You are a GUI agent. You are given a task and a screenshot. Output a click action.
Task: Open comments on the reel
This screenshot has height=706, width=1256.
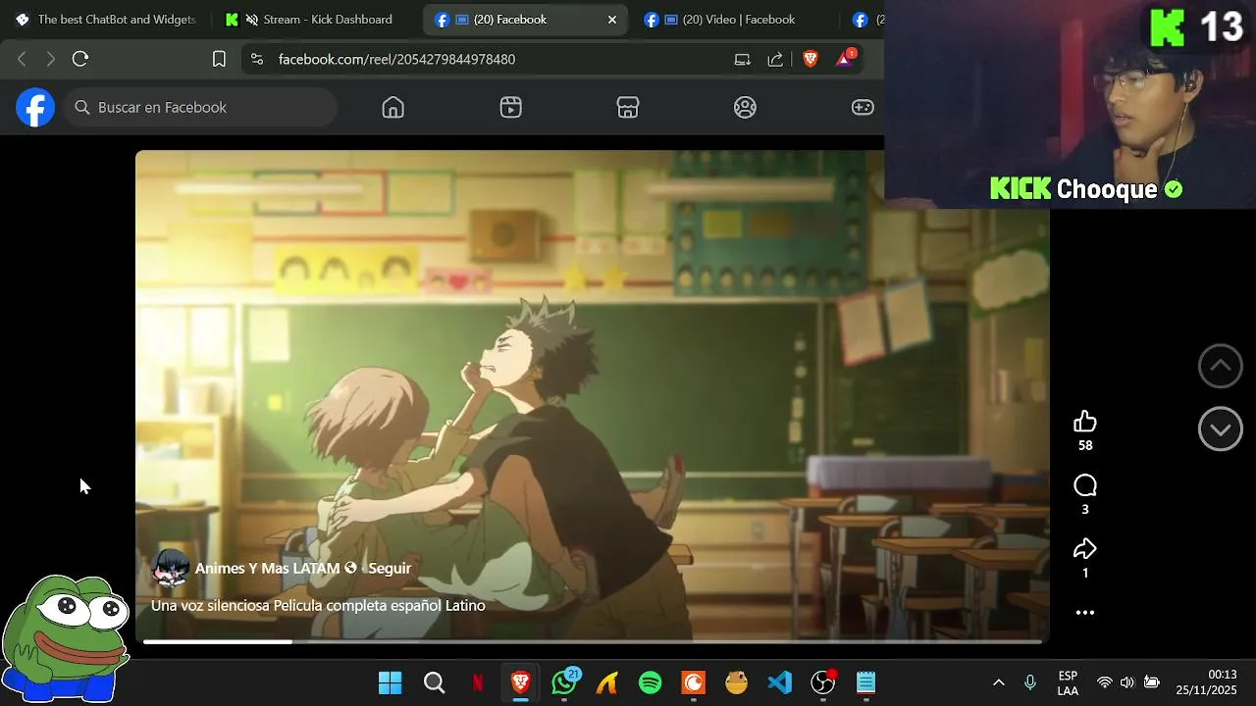tap(1084, 485)
